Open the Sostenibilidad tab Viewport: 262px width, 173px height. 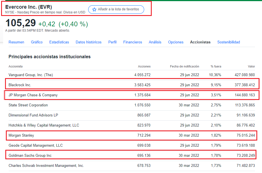tap(228, 42)
